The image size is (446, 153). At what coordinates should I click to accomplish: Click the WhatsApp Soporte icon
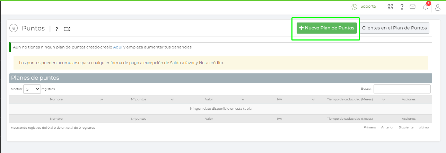point(354,7)
